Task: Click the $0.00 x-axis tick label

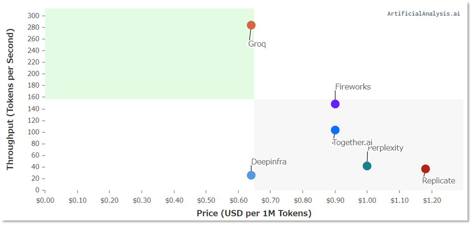Action: tap(45, 200)
